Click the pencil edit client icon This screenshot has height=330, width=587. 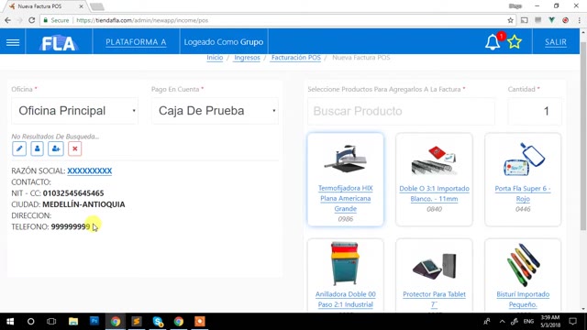click(x=19, y=148)
